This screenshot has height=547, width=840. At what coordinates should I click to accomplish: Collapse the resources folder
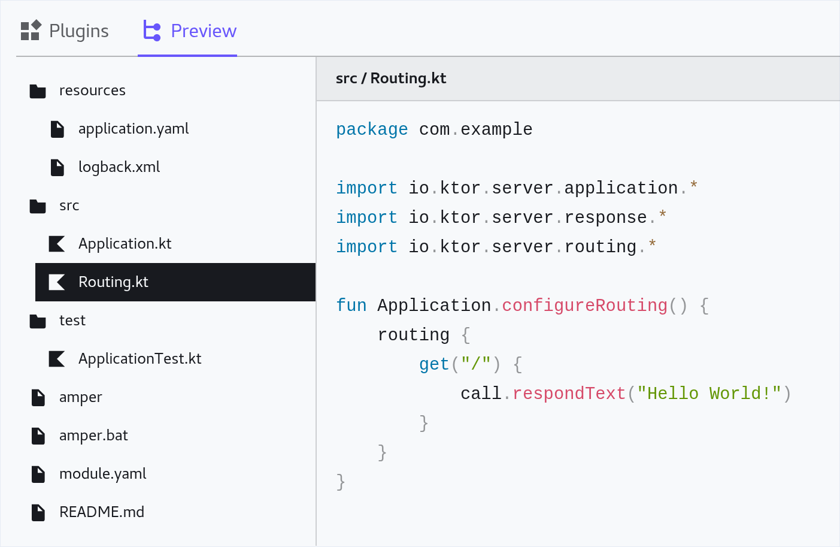coord(92,90)
